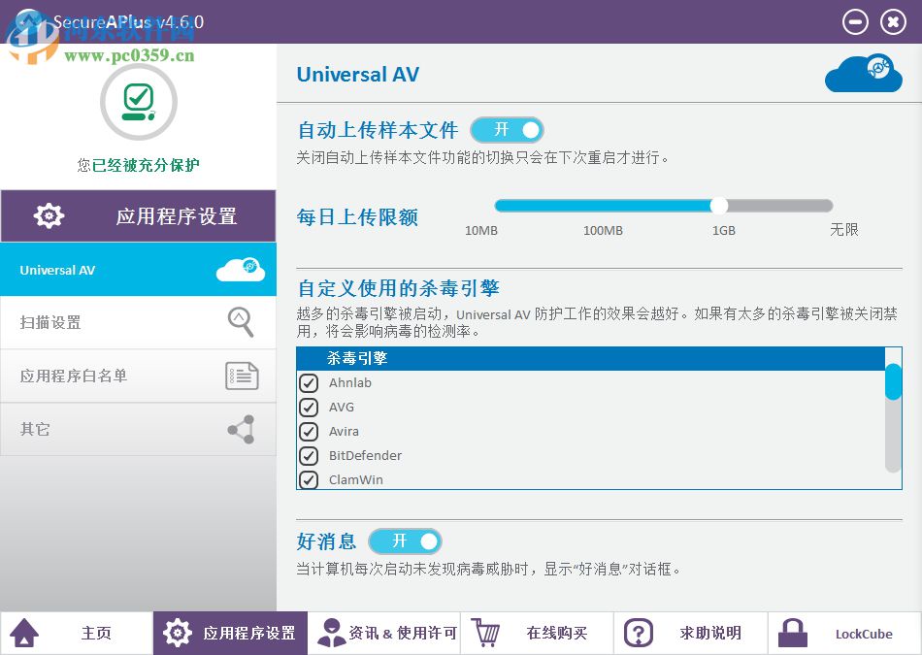Click the green shield protection status icon

coord(137,101)
